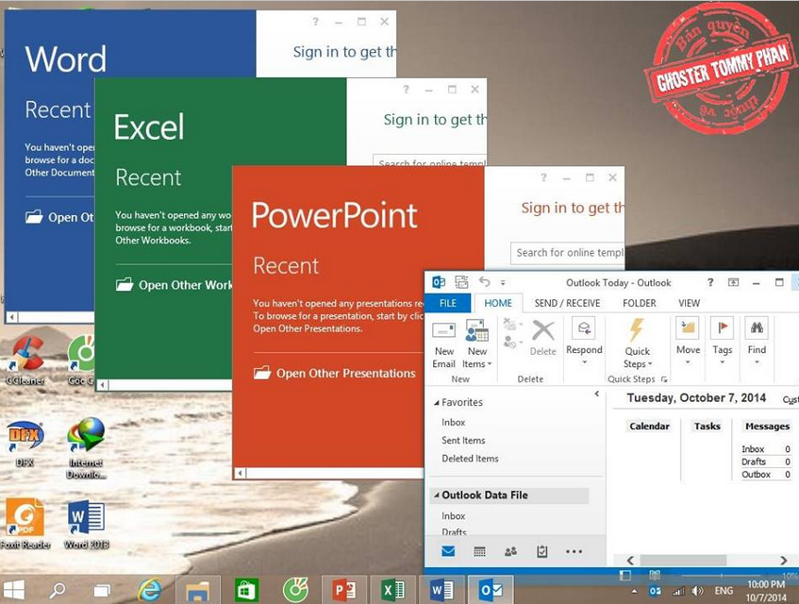Image resolution: width=799 pixels, height=604 pixels.
Task: Click the PowerPoint online template search box
Action: tap(567, 253)
